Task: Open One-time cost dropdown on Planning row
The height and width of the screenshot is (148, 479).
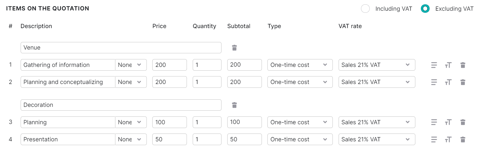Action: (x=300, y=122)
